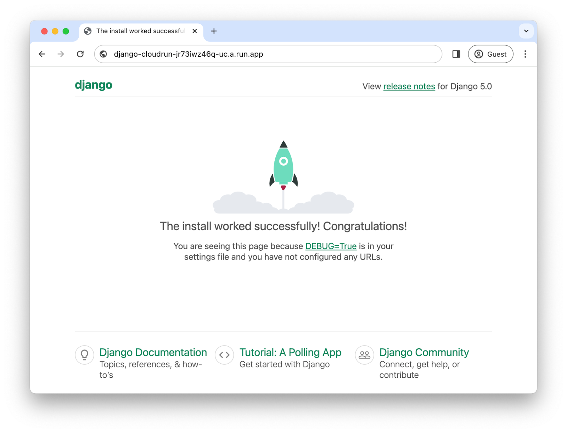
Task: Open the Django Documentation link
Action: click(153, 352)
